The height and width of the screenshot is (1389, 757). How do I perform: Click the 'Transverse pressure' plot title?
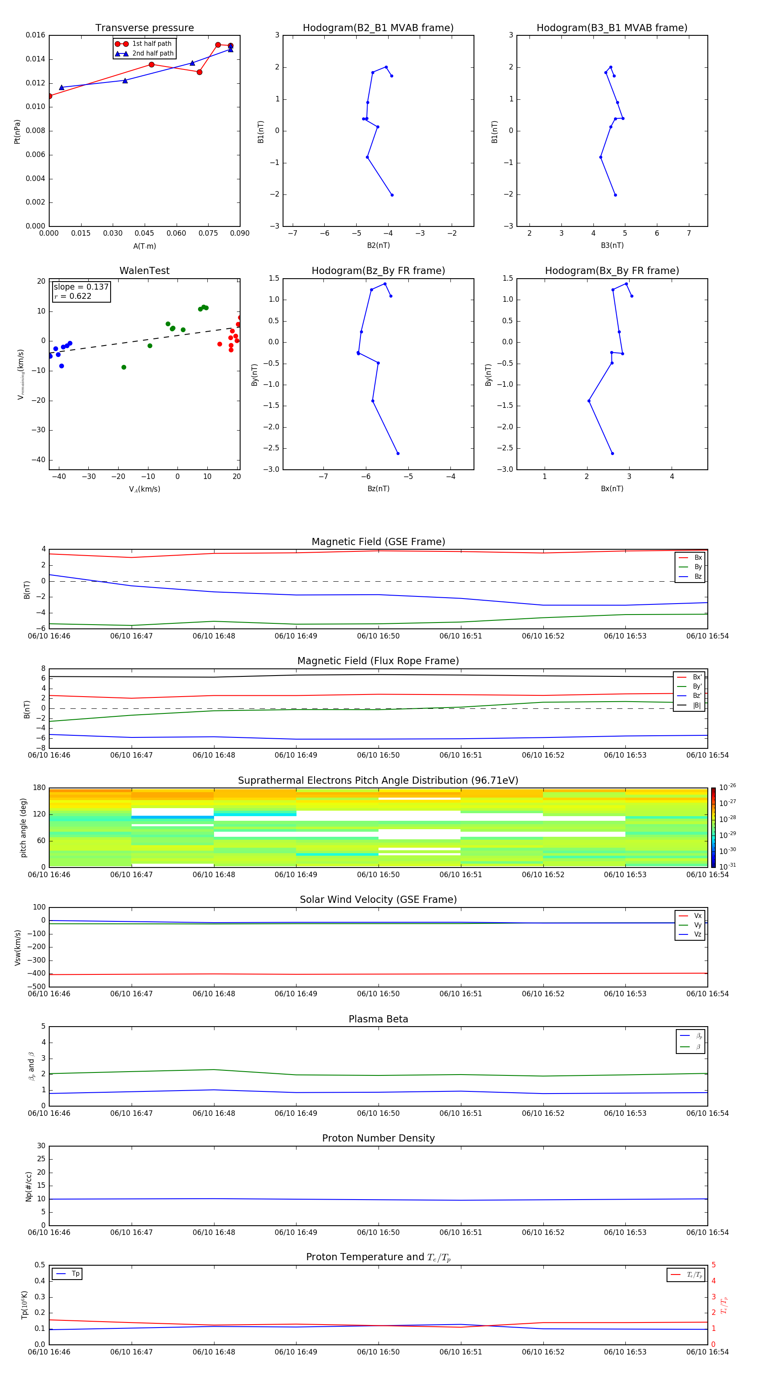click(144, 28)
